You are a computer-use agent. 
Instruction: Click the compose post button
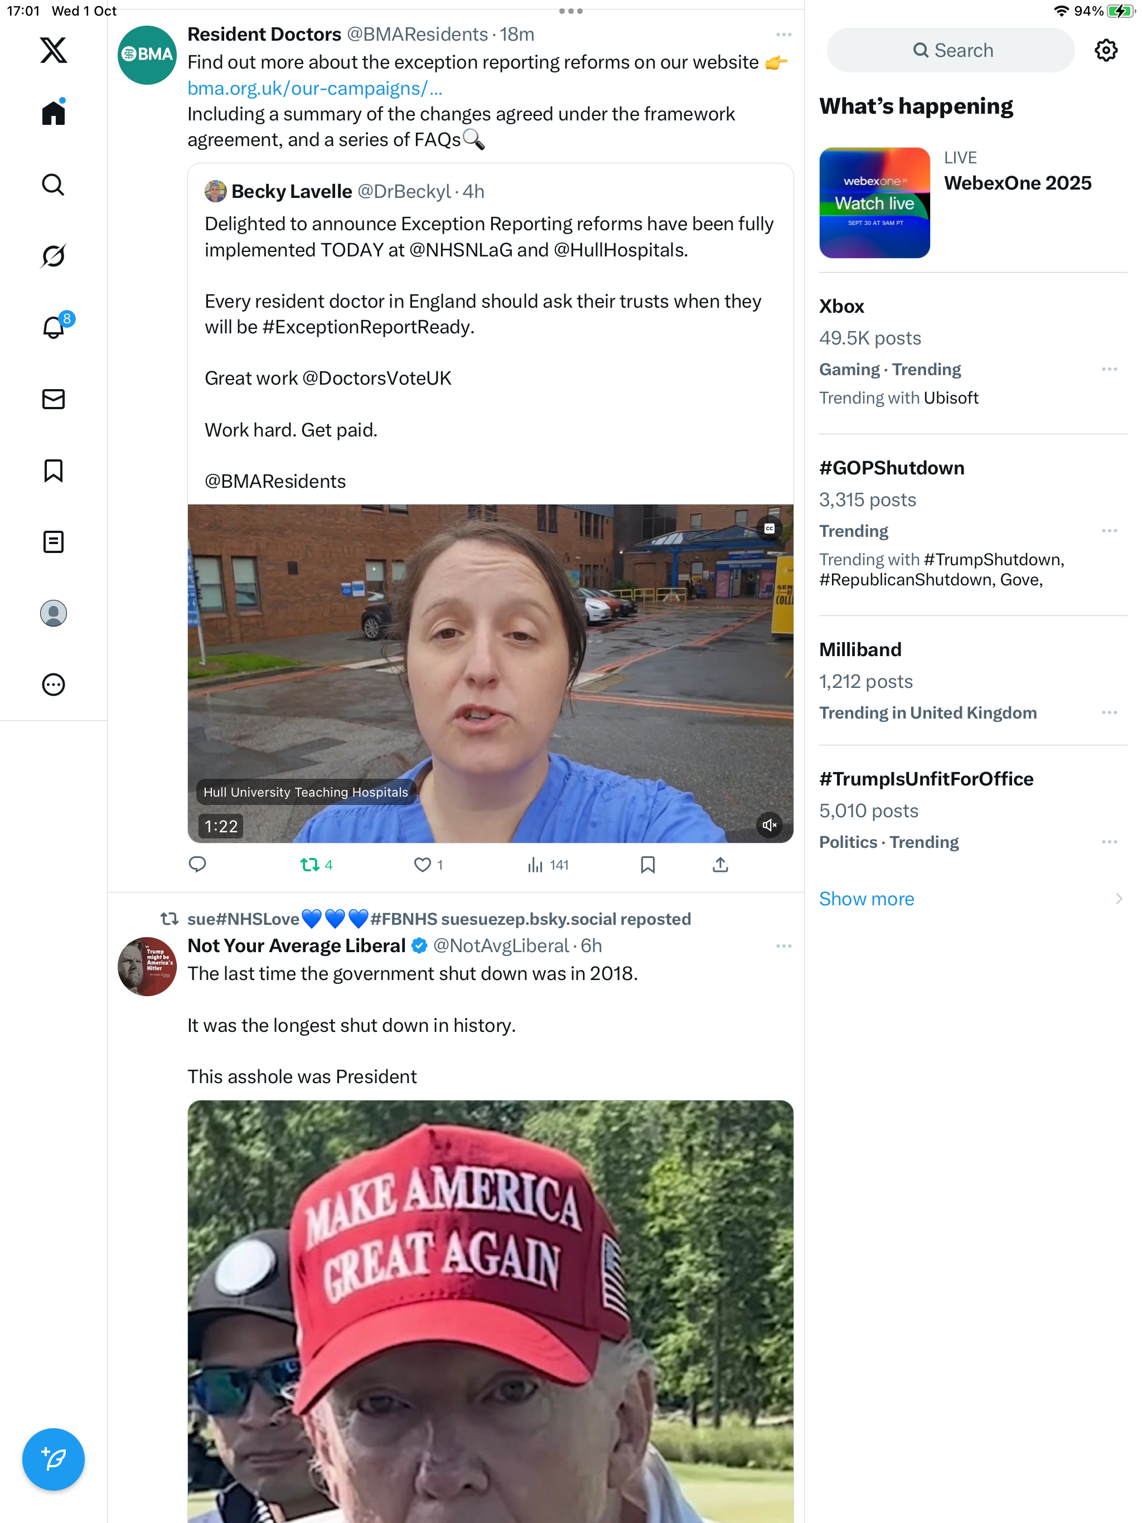point(53,1458)
